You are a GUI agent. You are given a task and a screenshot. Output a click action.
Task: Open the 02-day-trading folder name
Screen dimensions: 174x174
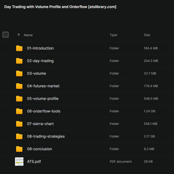pyautogui.click(x=40, y=61)
